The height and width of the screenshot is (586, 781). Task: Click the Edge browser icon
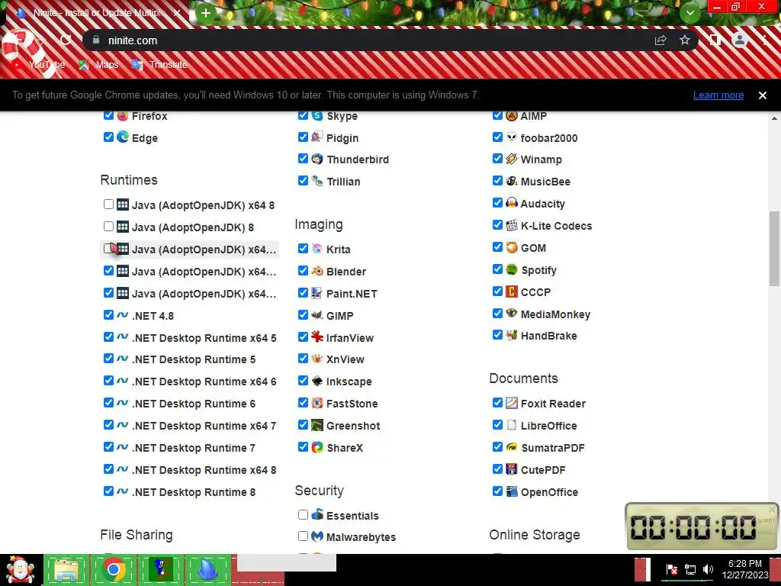click(123, 137)
